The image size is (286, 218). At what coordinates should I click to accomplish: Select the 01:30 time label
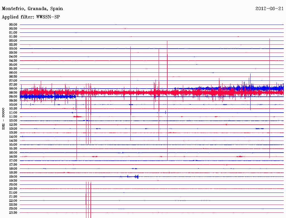click(x=13, y=37)
